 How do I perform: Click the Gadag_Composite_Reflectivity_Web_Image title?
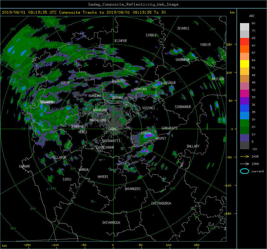point(133,4)
